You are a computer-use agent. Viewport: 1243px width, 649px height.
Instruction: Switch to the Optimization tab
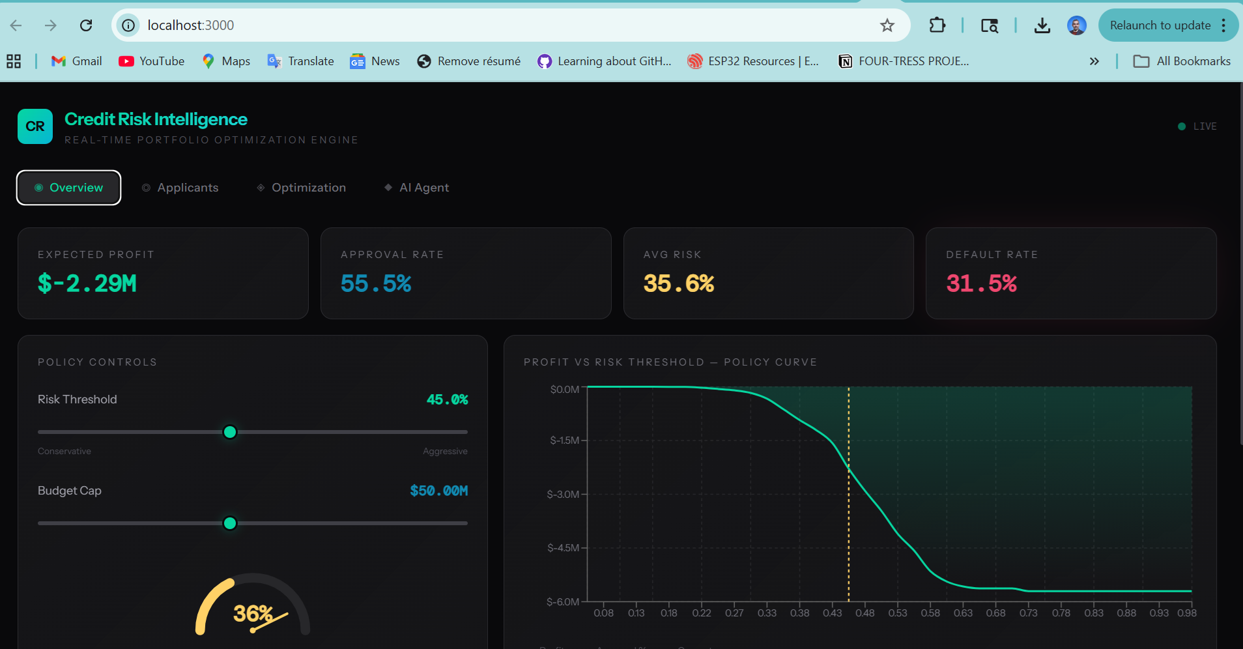[301, 188]
